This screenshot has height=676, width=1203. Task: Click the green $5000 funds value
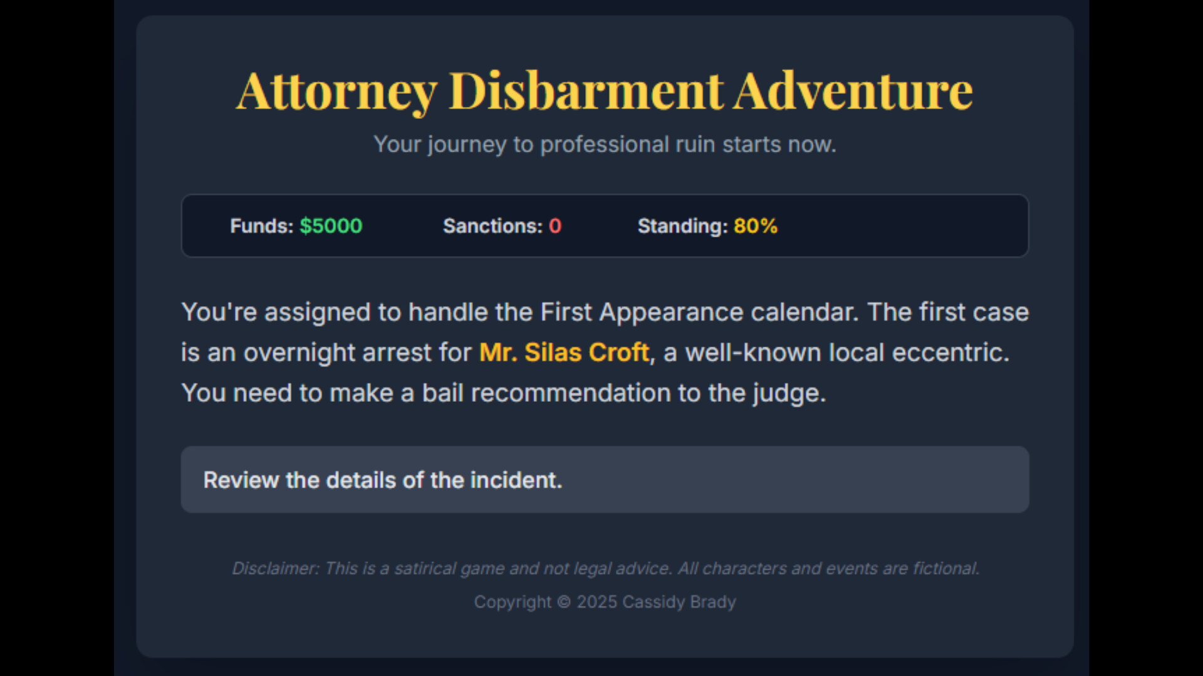coord(331,226)
